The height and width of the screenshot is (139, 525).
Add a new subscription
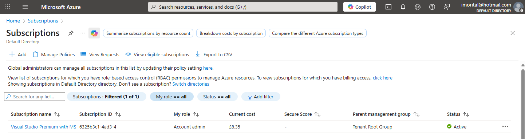(17, 54)
